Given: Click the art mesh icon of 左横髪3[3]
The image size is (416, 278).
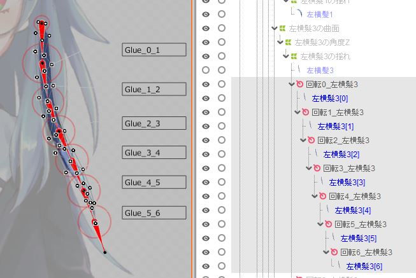Looking at the screenshot, I should coord(322,182).
